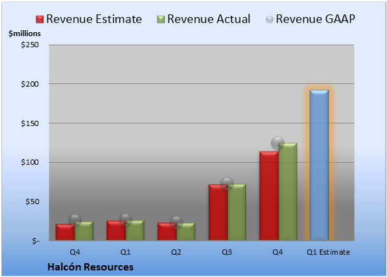Screen dimensions: 387x277
Task: Select the green Q3 Revenue Actual bar
Action: [x=237, y=212]
